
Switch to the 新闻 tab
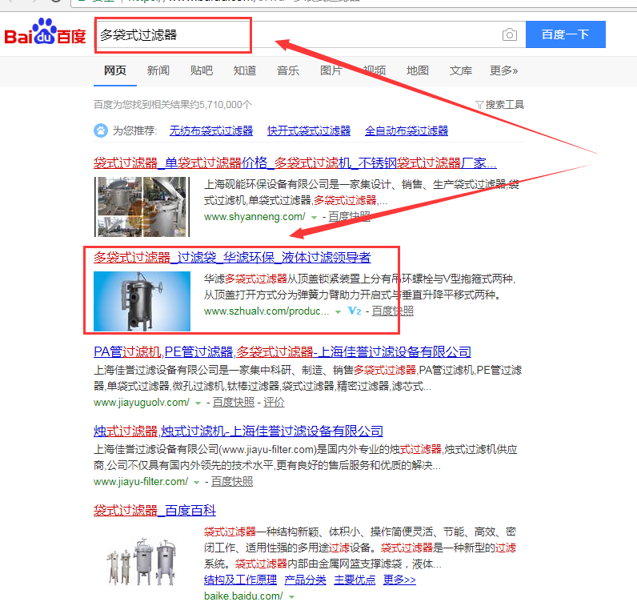pyautogui.click(x=158, y=70)
